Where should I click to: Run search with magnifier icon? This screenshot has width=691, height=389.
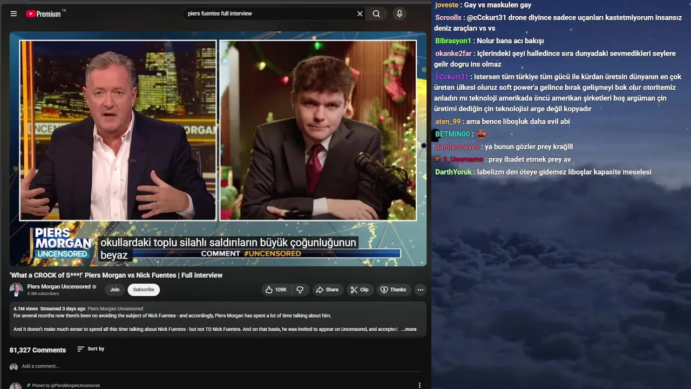tap(376, 14)
